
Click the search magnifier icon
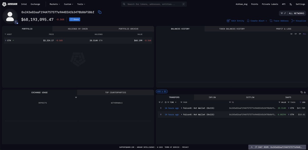pyautogui.click(x=124, y=4)
